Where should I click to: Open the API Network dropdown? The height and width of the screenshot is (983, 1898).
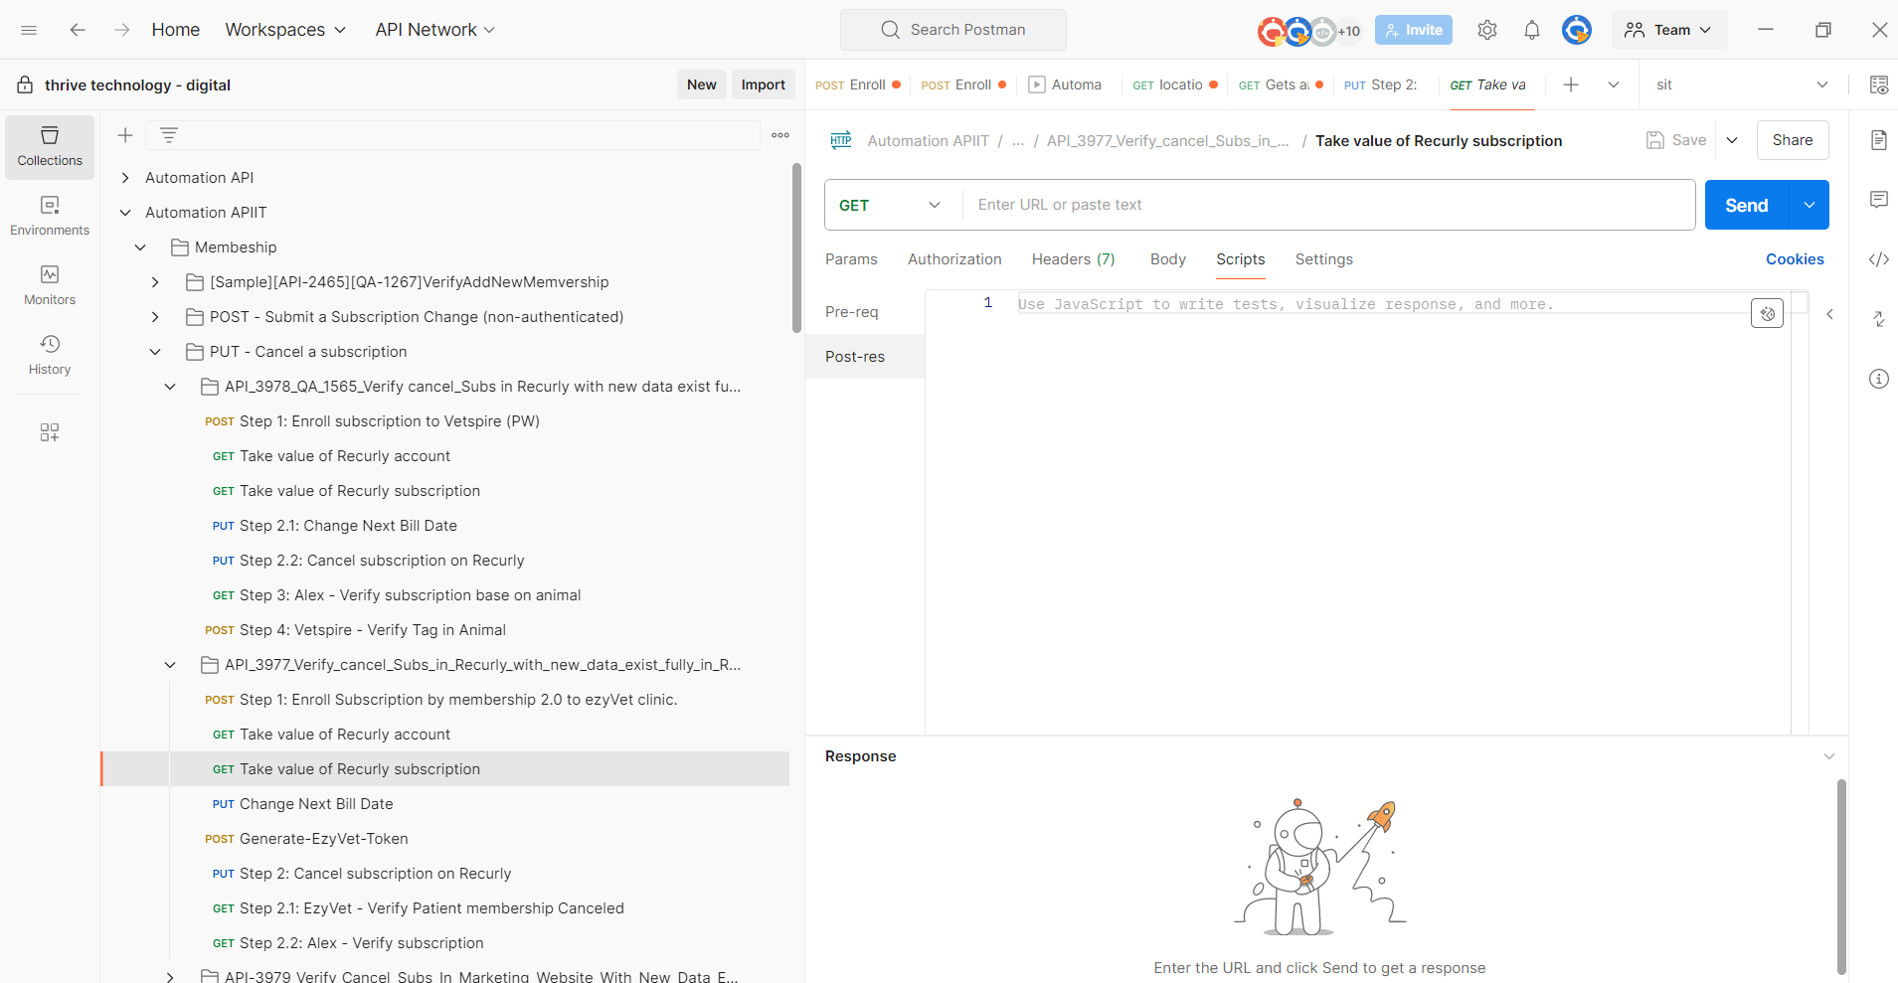click(434, 30)
